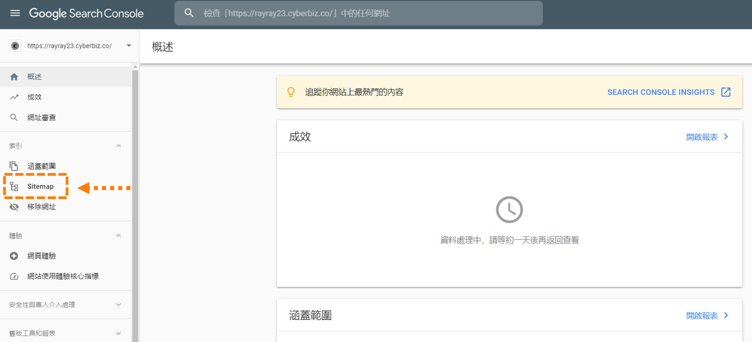The height and width of the screenshot is (342, 752).
Task: Open the 移除網址 menu item
Action: click(x=66, y=207)
